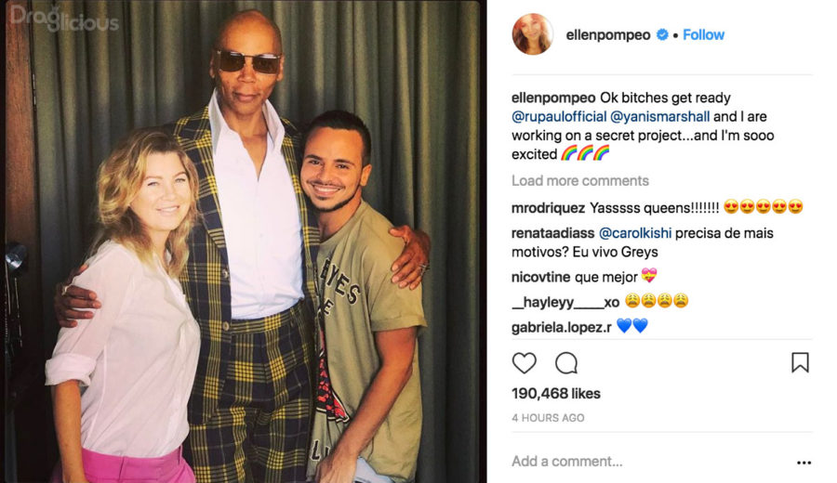Open ellenpompeo profile picture avatar
The width and height of the screenshot is (837, 483).
pyautogui.click(x=533, y=34)
